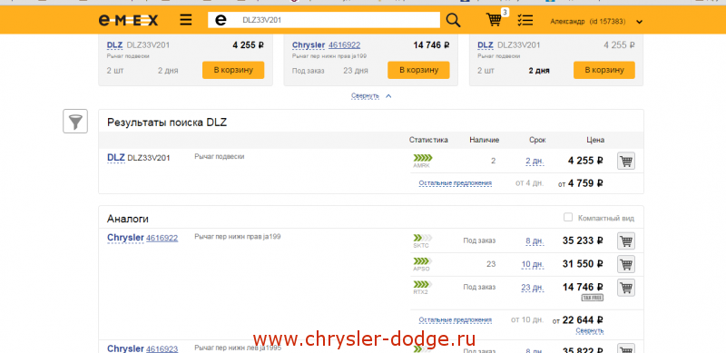Click the 2 дн. delivery term link

click(535, 162)
